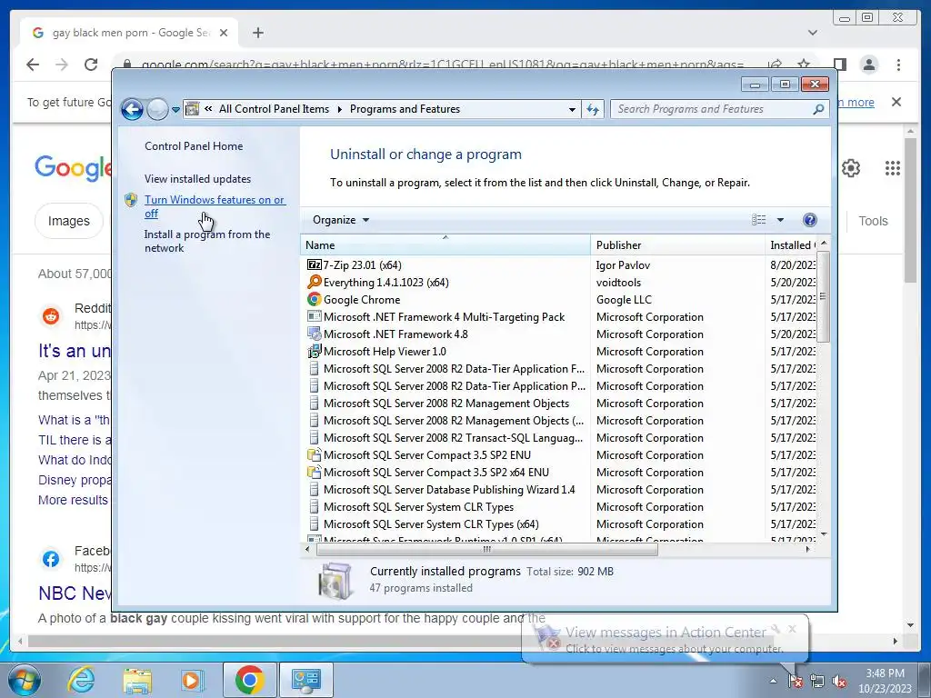Click the Control Panel icon in address bar
The width and height of the screenshot is (931, 698).
(193, 109)
